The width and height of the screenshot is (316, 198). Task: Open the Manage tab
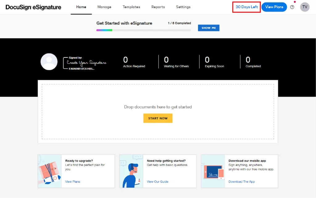pyautogui.click(x=104, y=7)
